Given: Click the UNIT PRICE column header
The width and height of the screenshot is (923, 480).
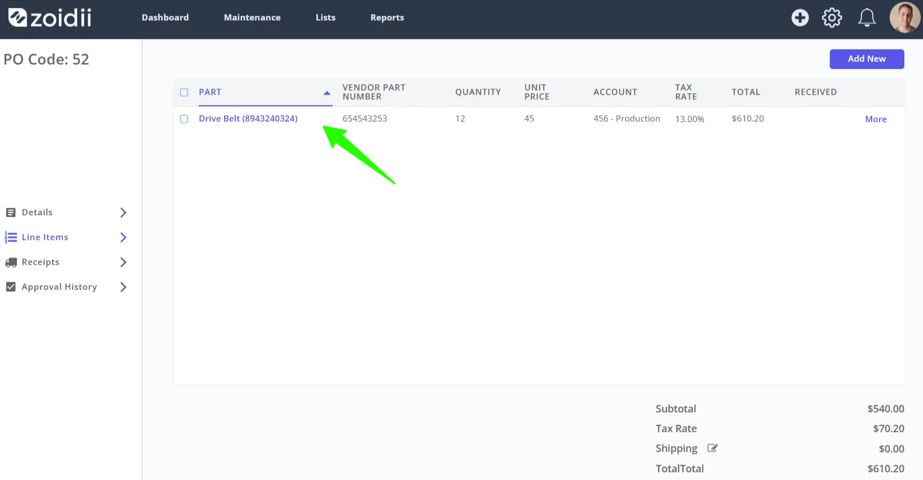Looking at the screenshot, I should (x=537, y=92).
